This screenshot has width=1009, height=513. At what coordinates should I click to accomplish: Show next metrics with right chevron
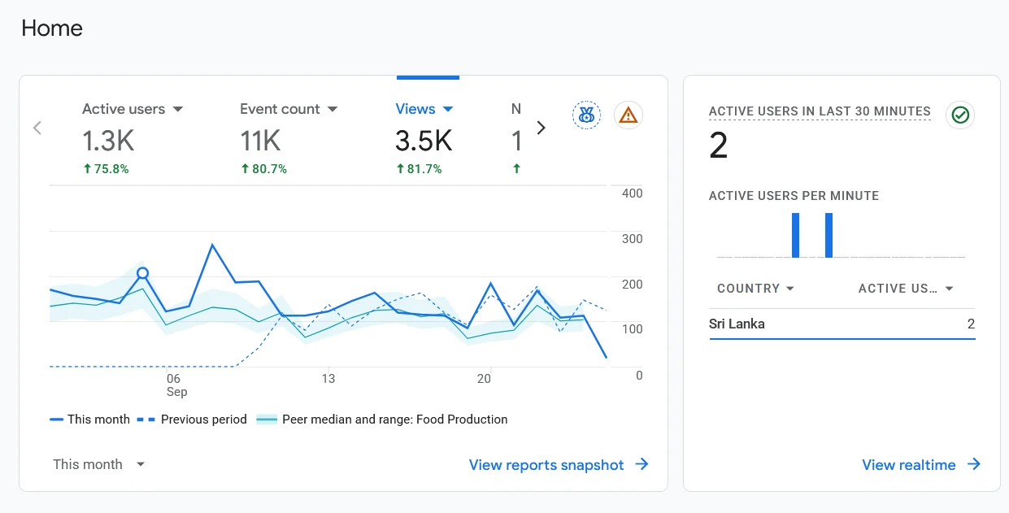pyautogui.click(x=541, y=128)
